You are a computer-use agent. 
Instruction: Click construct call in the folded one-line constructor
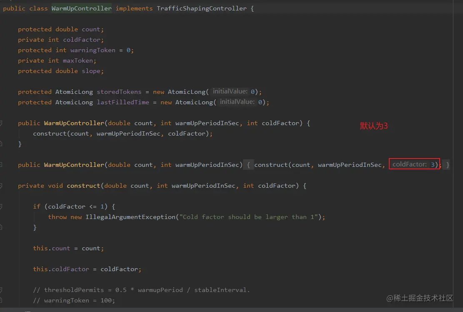click(x=271, y=165)
